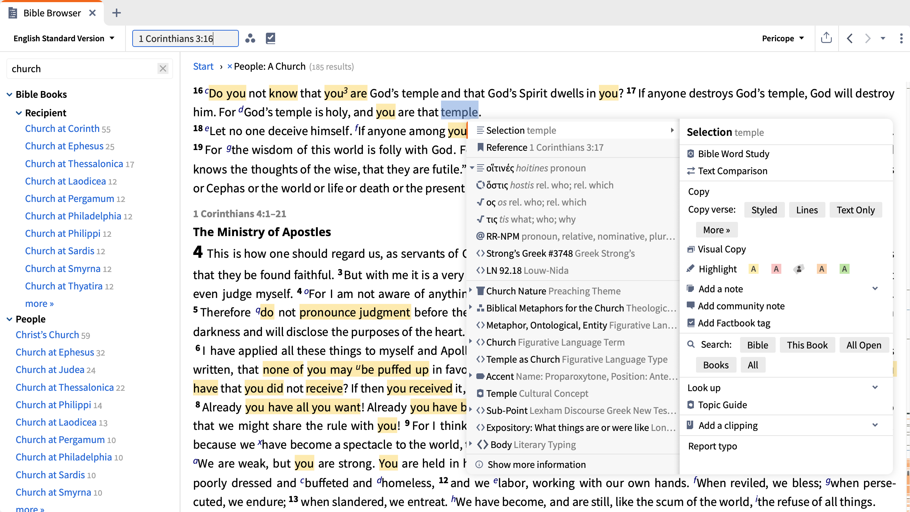This screenshot has width=910, height=512.
Task: Open Visual Copy
Action: pos(722,249)
